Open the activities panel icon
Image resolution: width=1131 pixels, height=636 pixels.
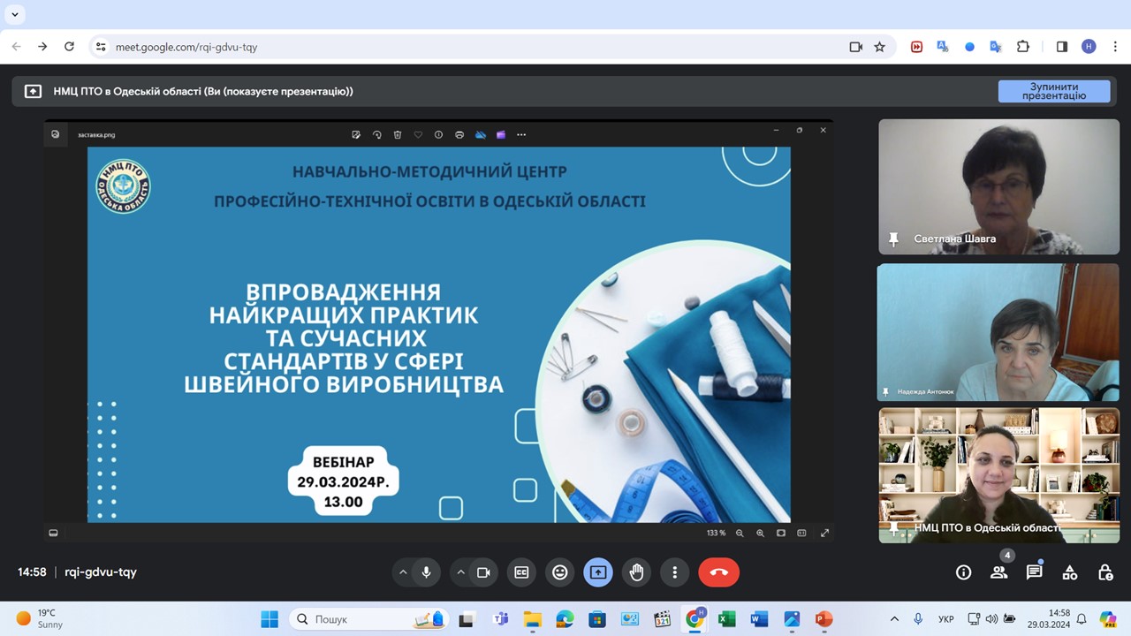tap(1069, 572)
